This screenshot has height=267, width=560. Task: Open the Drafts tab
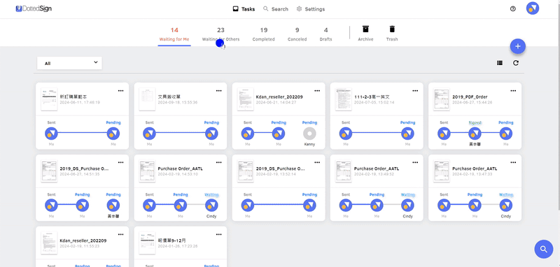point(325,34)
